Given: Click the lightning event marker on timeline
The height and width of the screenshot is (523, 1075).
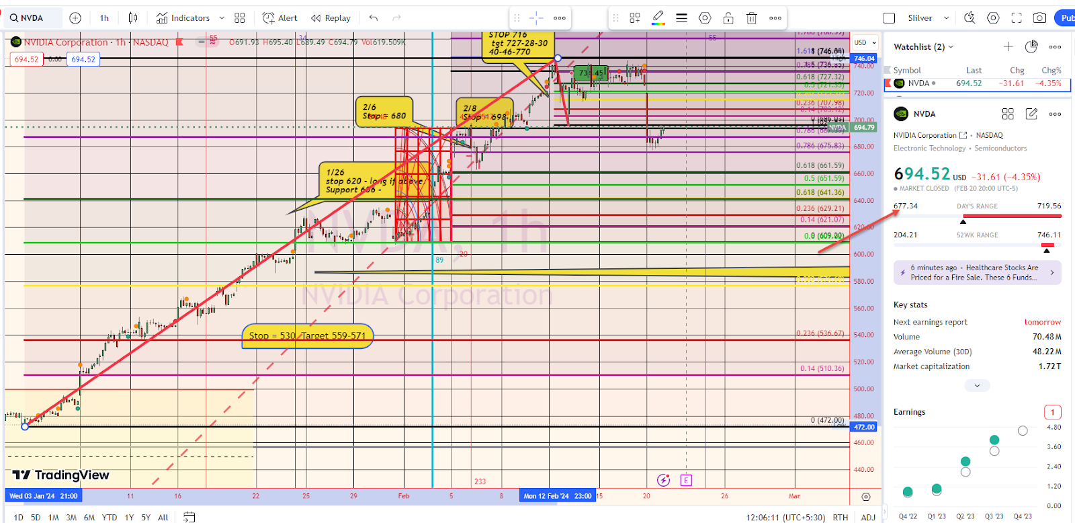Looking at the screenshot, I should [x=663, y=480].
